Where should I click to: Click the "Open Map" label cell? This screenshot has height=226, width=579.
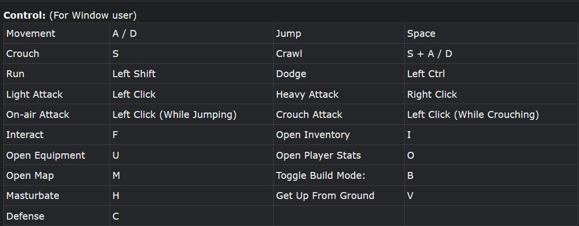click(30, 175)
